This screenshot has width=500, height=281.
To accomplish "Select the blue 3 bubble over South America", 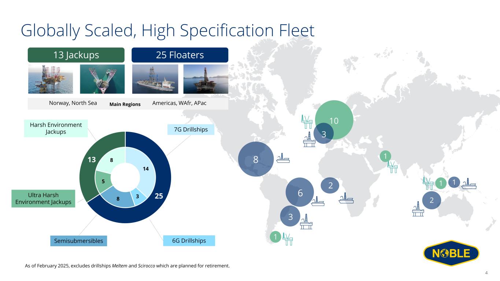I will (x=290, y=216).
